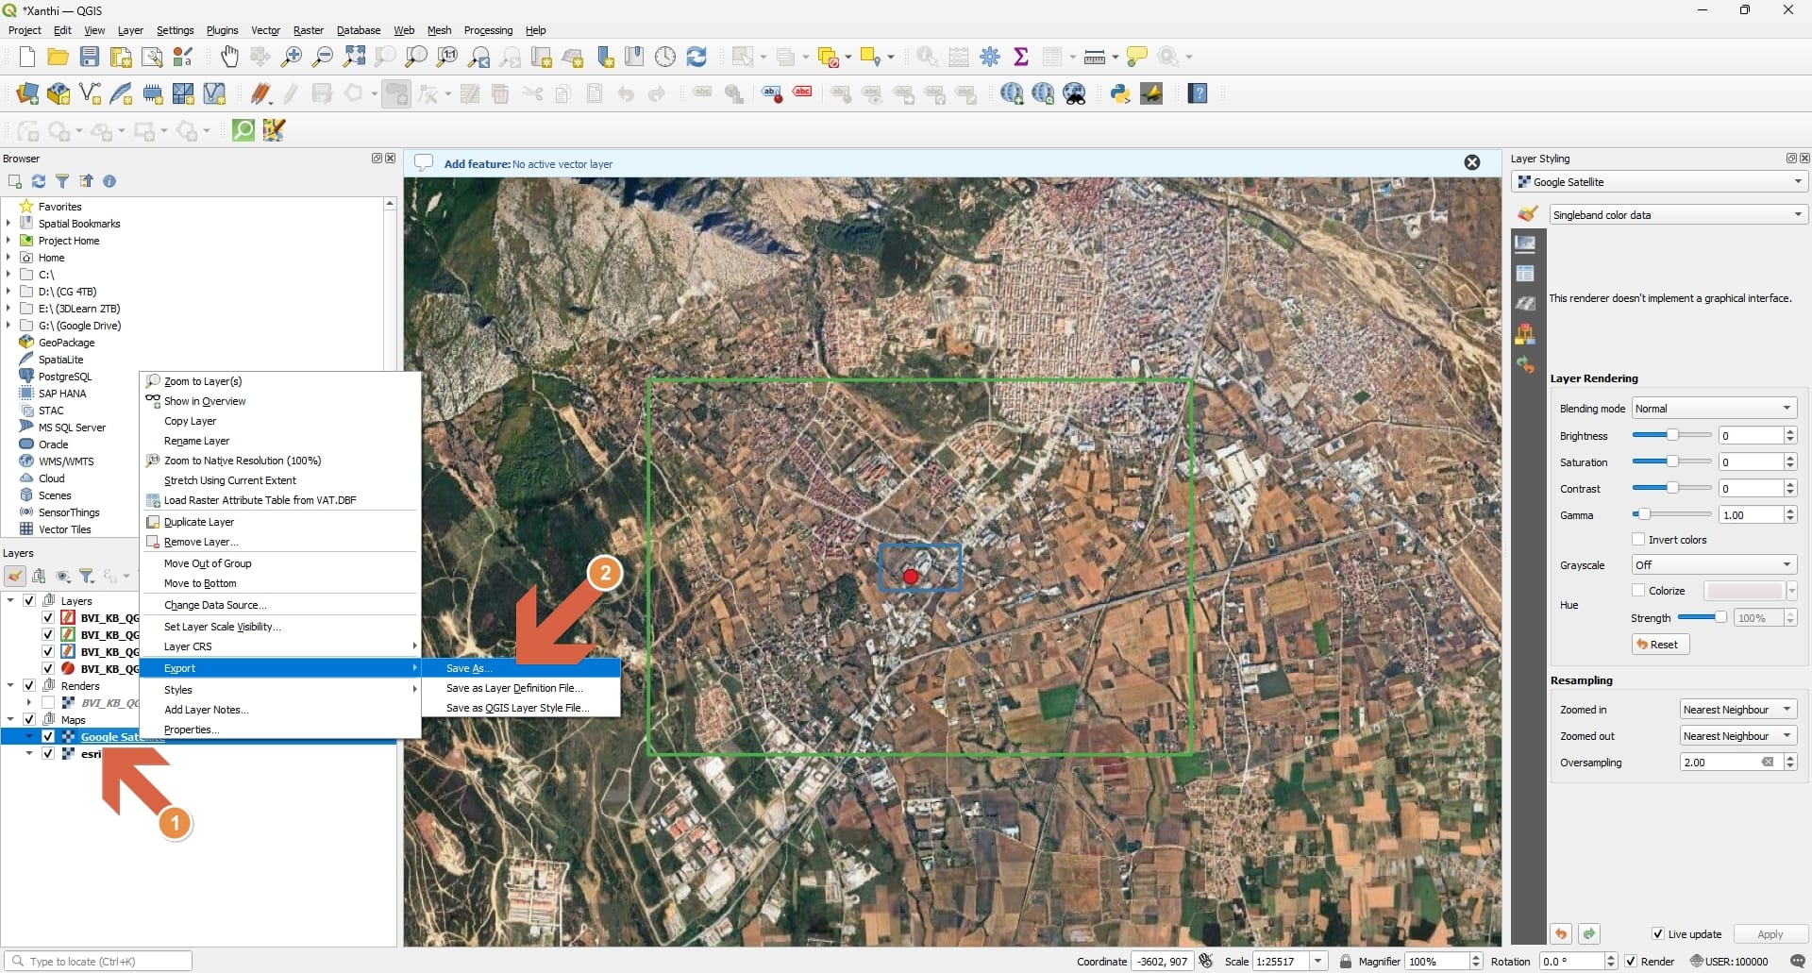Collapse the Renders group in Layers panel
The width and height of the screenshot is (1812, 973).
pyautogui.click(x=10, y=686)
